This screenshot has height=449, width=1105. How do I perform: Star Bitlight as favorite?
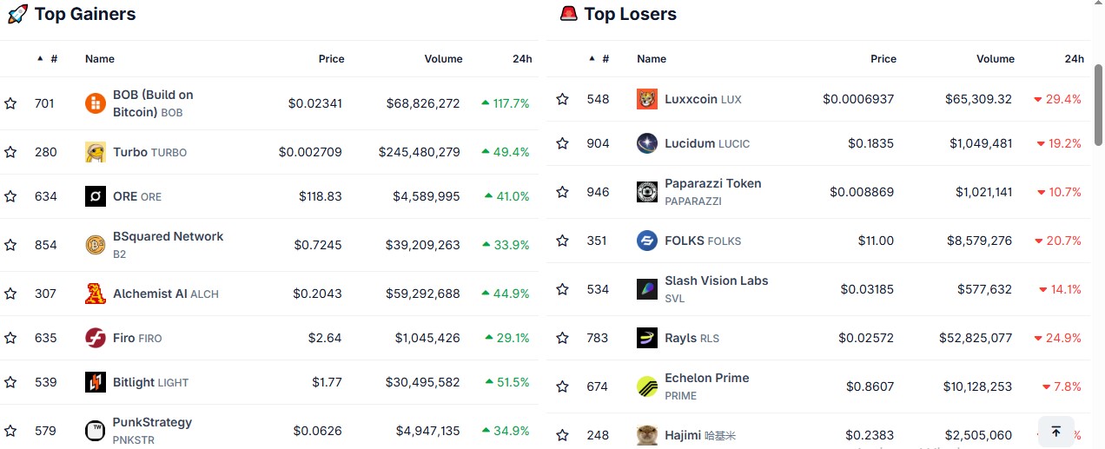click(x=10, y=382)
